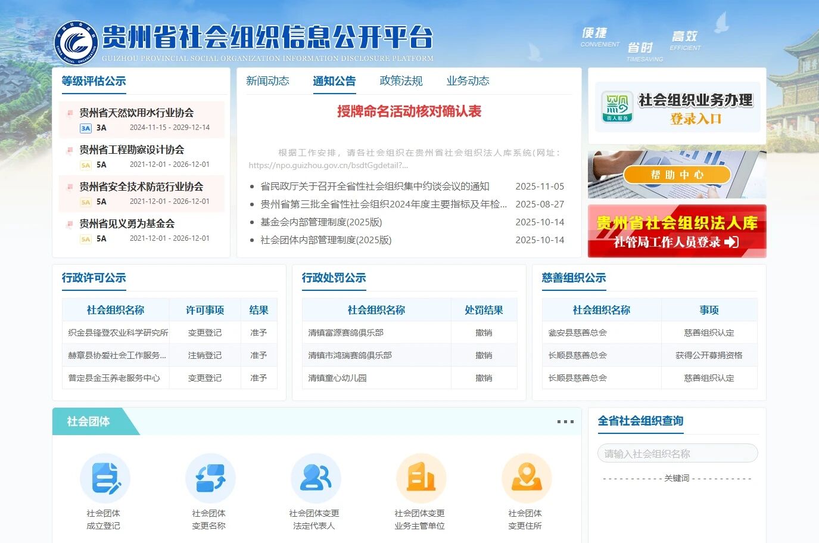Screen dimensions: 819x543
Task: Click the three-dot more icon in 社会团体
Action: coord(565,421)
